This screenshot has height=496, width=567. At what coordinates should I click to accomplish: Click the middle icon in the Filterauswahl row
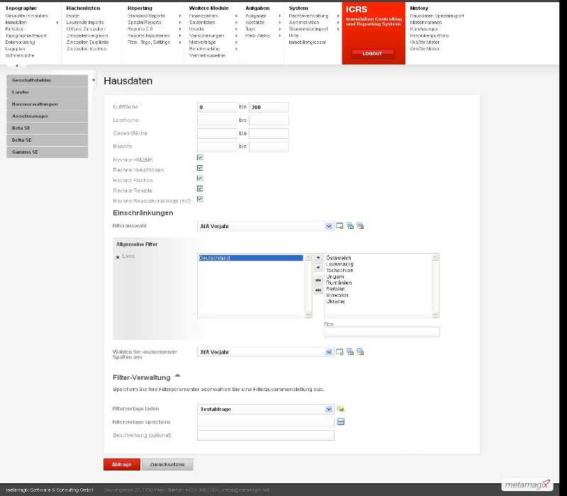pos(349,226)
